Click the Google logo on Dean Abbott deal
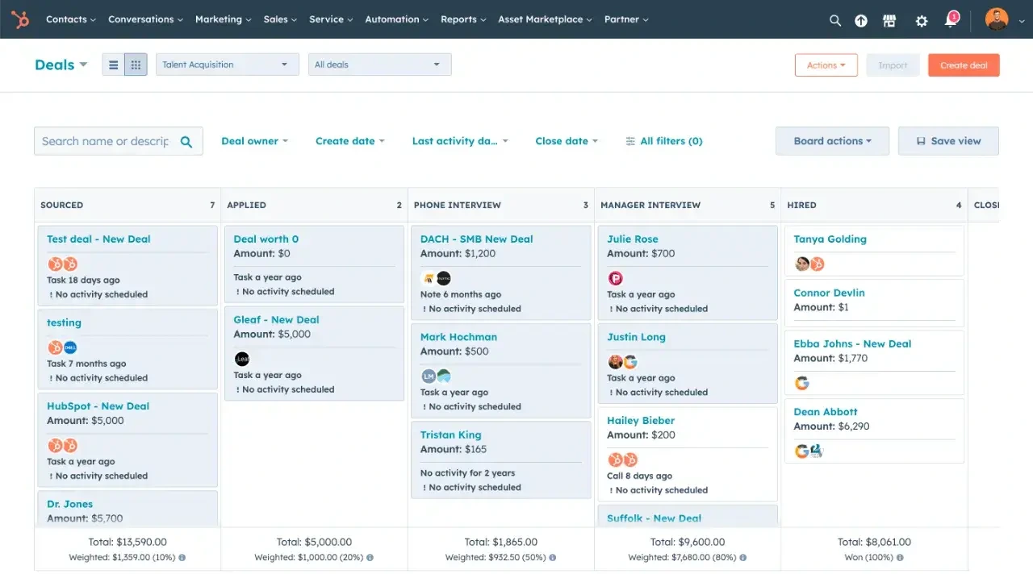Viewport: 1033px width, 574px height. tap(801, 451)
